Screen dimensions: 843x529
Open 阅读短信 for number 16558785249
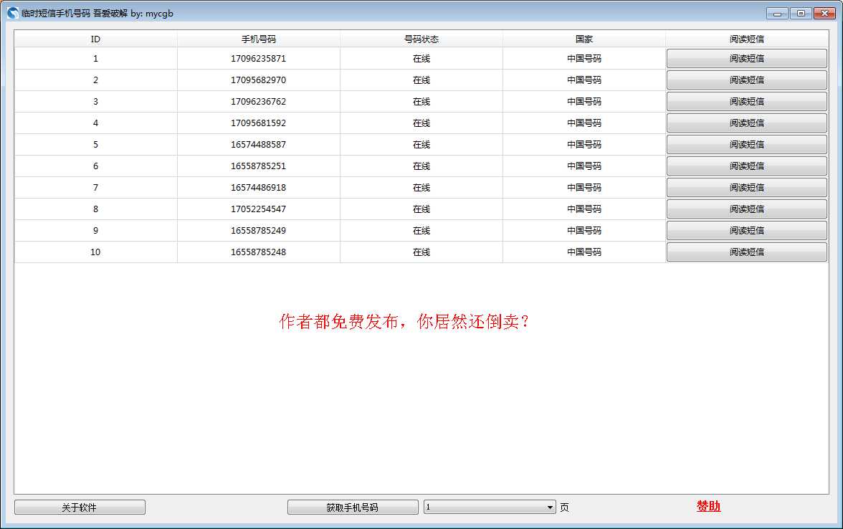[747, 231]
